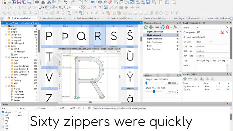Click green plus in Masters and Layers

pos(151,27)
